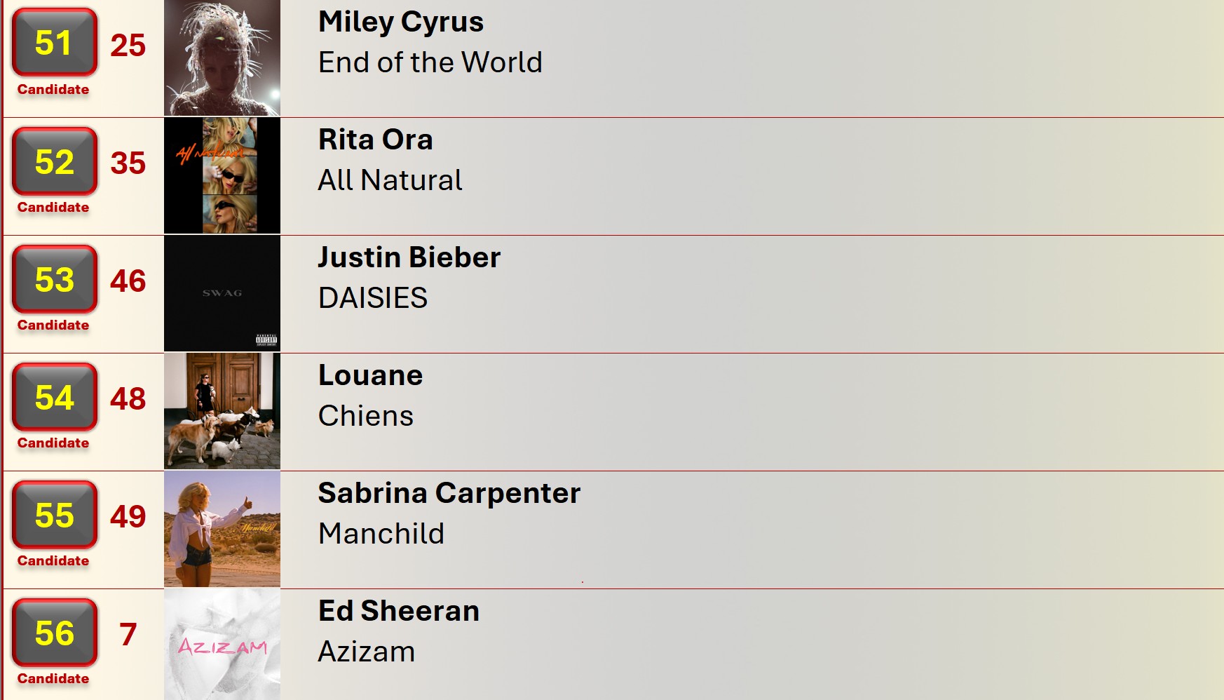Select the song title DAISIES
Image resolution: width=1224 pixels, height=700 pixels.
tap(372, 298)
